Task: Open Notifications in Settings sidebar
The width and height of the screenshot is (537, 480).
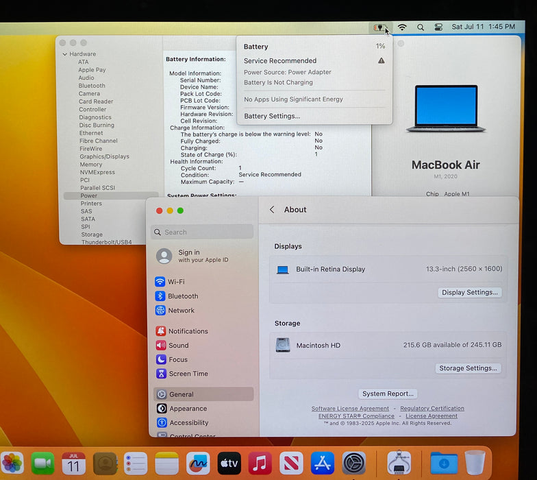Action: tap(182, 331)
